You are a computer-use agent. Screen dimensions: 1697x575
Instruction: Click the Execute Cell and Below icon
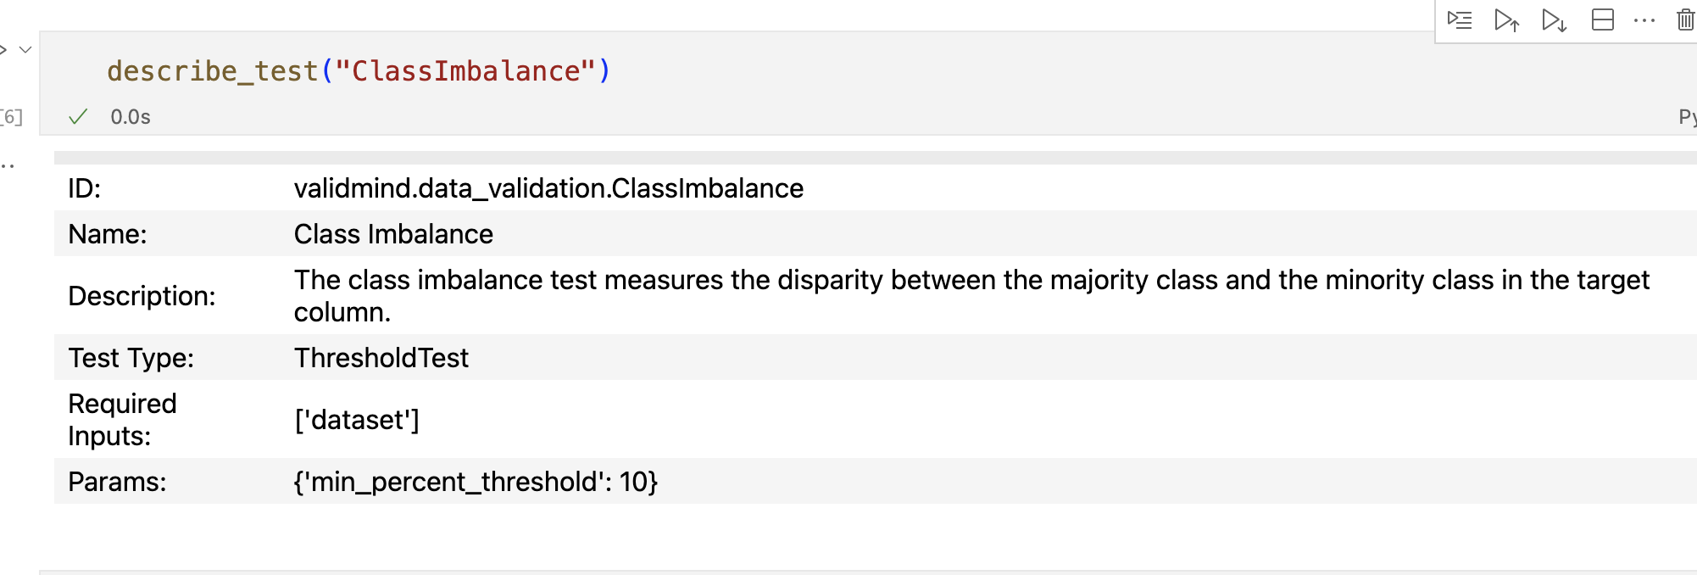coord(1555,20)
